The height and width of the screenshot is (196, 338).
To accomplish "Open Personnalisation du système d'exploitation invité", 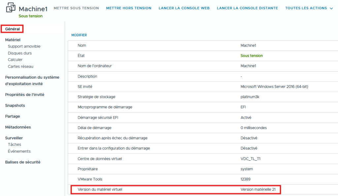I will click(32, 81).
